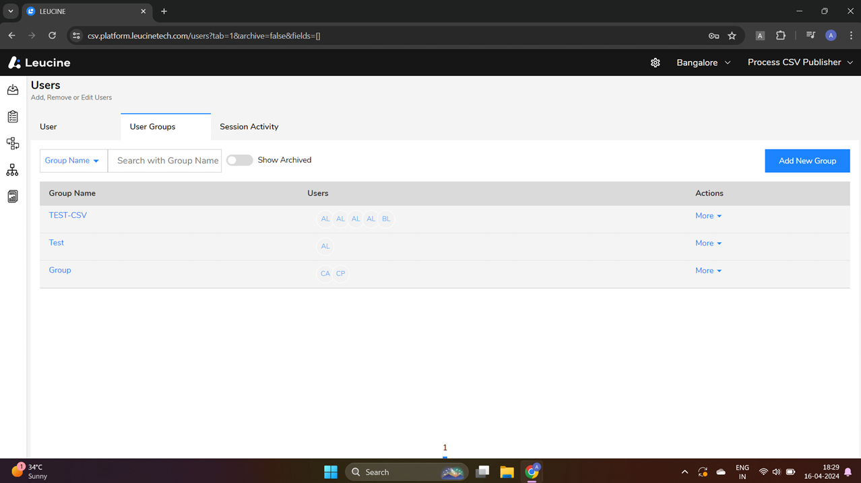The image size is (861, 483).
Task: Show hidden system tray icons
Action: tap(684, 472)
